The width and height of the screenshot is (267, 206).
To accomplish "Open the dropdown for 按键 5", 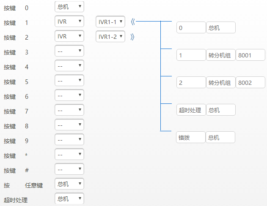I will pyautogui.click(x=69, y=81).
